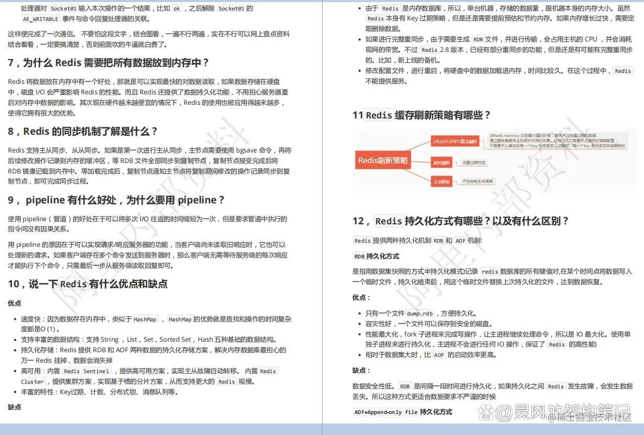The height and width of the screenshot is (435, 644).
Task: Click the "Redis刷新策略" root node in diagram
Action: [x=383, y=160]
